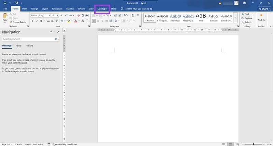
Task: Toggle Bold formatting
Action: coord(32,21)
